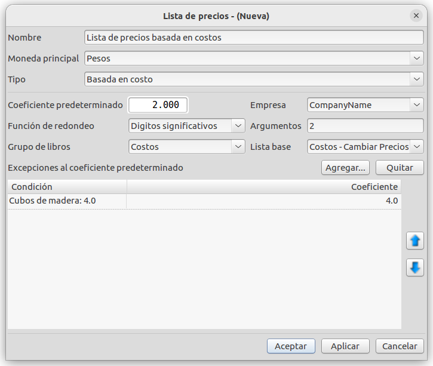Click the Coeficiente column header
The width and height of the screenshot is (433, 366).
264,187
